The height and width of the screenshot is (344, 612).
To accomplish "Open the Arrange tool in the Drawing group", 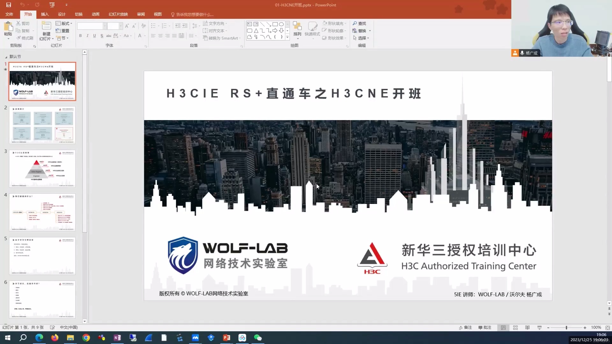I will 297,30.
